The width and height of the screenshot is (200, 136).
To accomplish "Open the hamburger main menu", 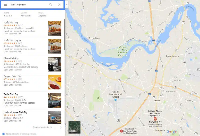I will (x=5, y=5).
